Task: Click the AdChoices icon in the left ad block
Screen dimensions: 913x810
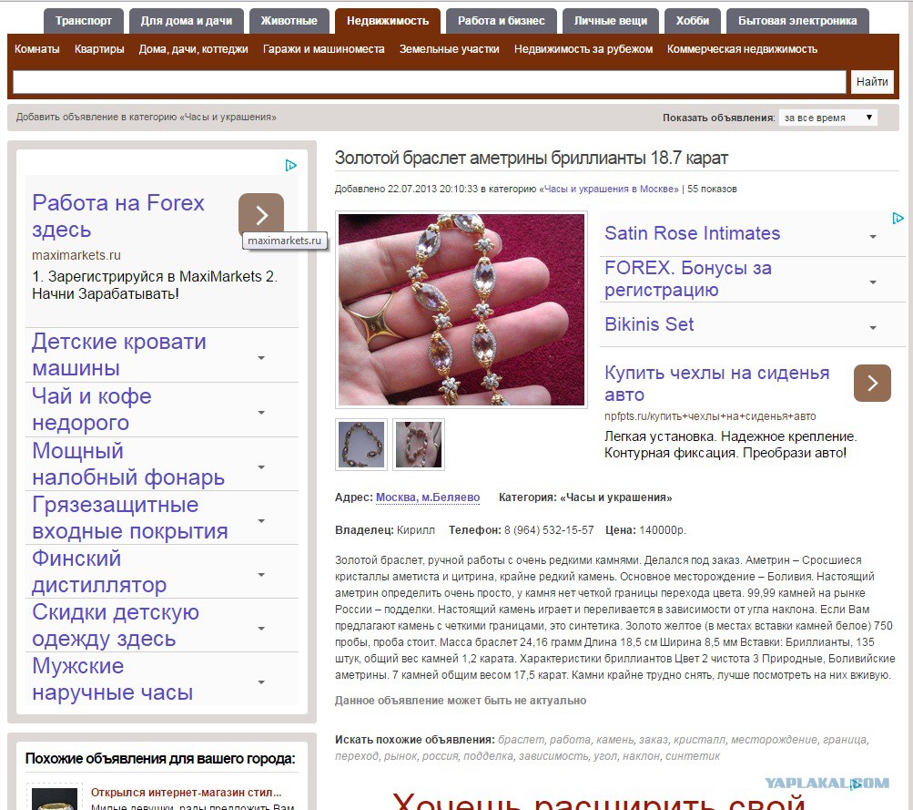Action: tap(291, 166)
